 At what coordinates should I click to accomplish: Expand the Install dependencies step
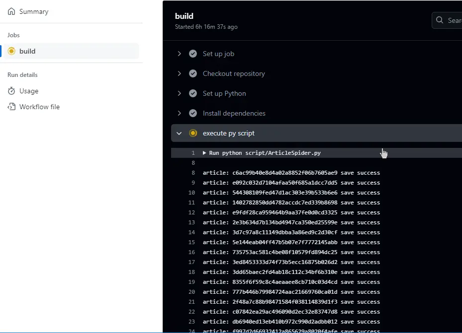(179, 113)
